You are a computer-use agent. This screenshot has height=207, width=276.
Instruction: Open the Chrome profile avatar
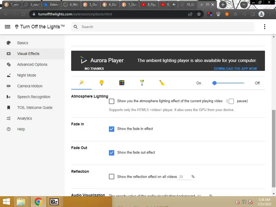tap(261, 14)
